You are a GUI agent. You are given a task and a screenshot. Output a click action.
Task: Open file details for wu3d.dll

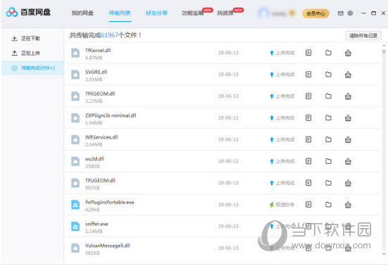[308, 161]
